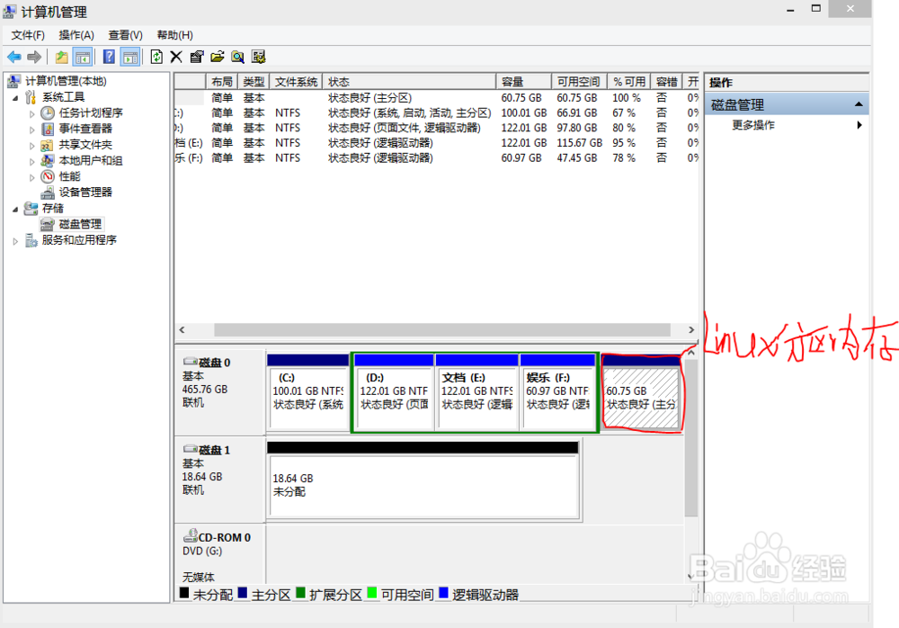Sort by the 类型 column header

[x=254, y=82]
